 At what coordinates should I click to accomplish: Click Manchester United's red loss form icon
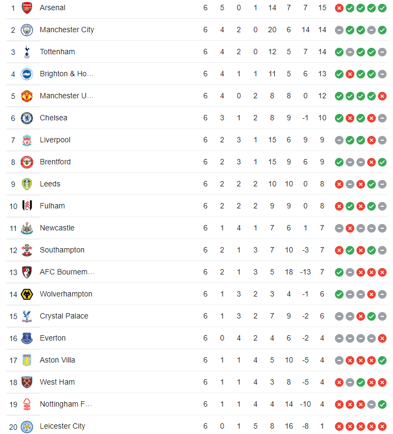(382, 96)
